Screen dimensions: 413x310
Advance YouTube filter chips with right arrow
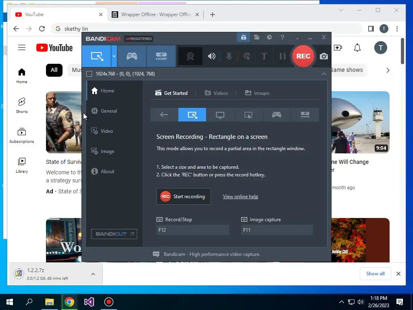388,70
